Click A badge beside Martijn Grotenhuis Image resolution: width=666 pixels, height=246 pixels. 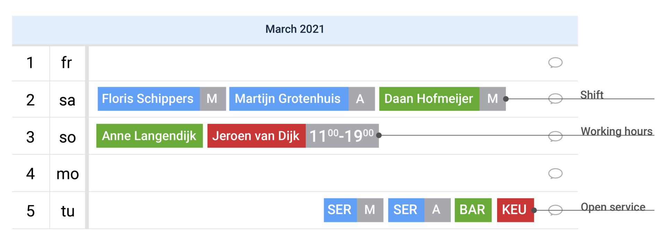pos(361,99)
